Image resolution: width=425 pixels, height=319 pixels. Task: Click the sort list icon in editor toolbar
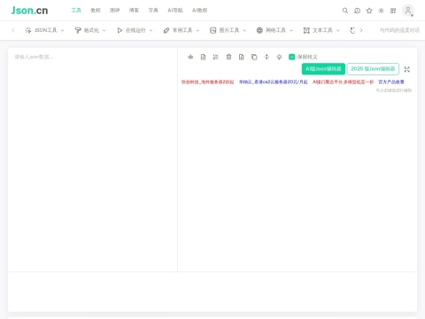pyautogui.click(x=216, y=57)
